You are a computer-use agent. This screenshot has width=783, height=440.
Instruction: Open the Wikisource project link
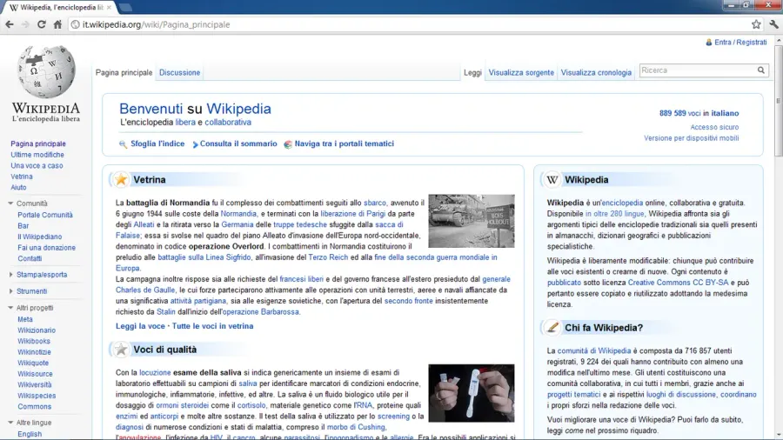(35, 374)
